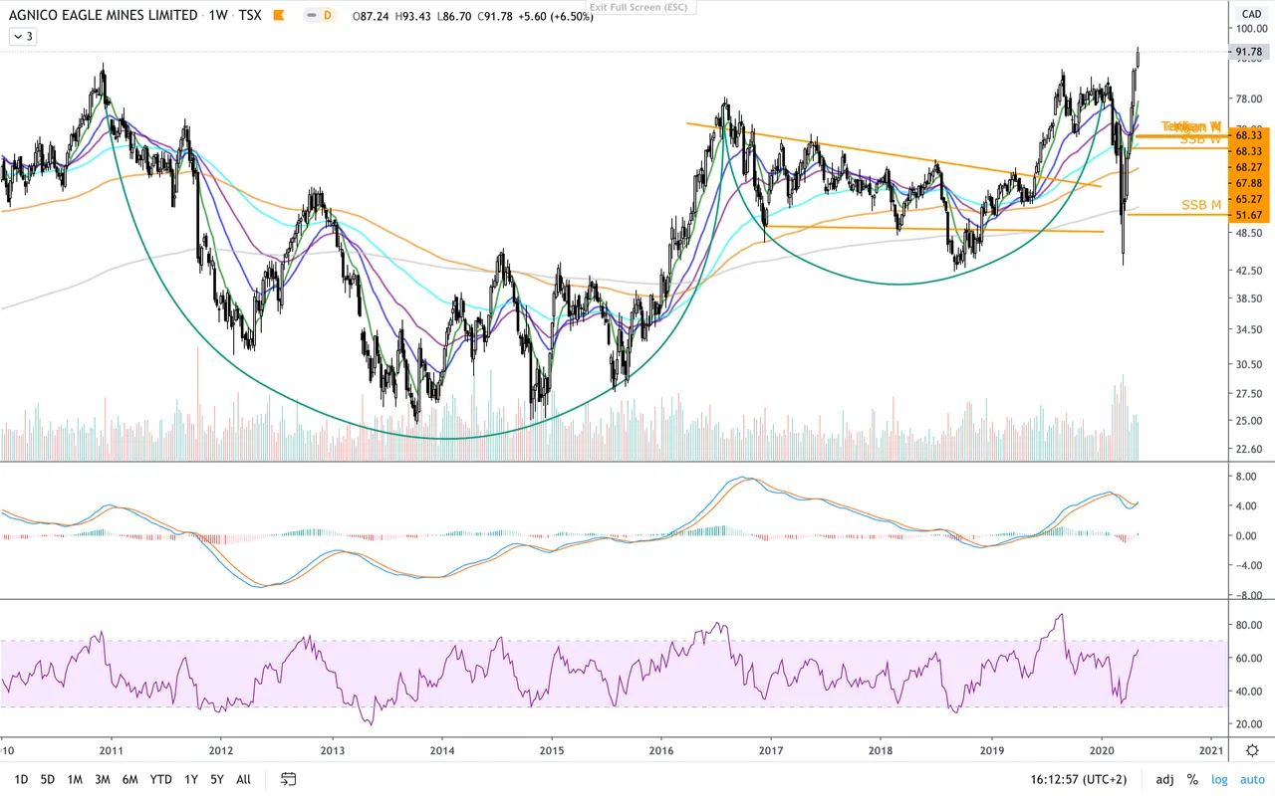The image size is (1275, 796).
Task: Select the All time range
Action: 244,779
